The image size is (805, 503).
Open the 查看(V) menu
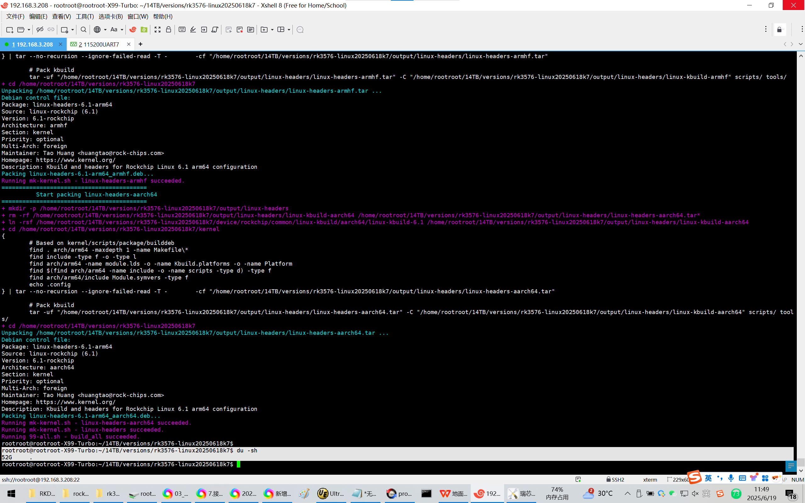(62, 17)
